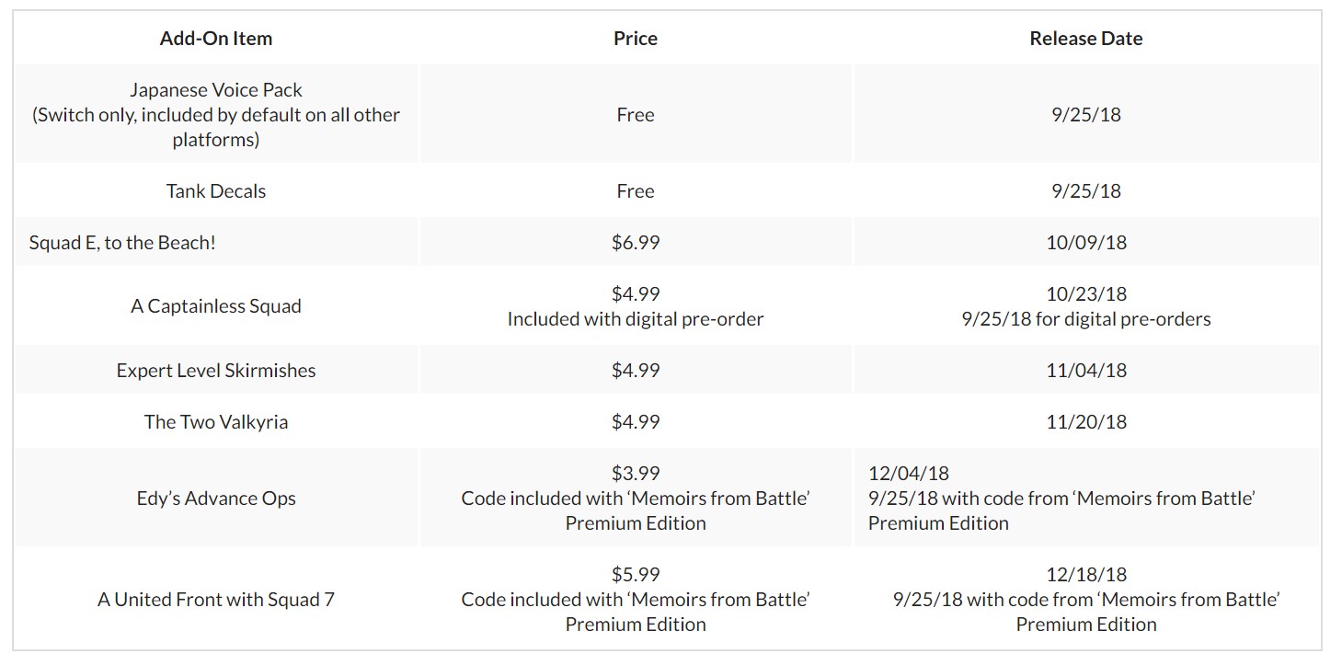Click the Add-On Item column header

216,39
